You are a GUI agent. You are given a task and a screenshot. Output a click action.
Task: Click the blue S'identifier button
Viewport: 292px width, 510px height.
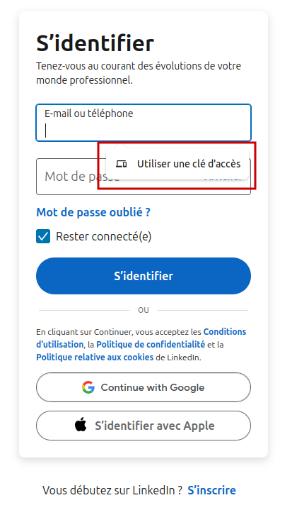tap(144, 276)
